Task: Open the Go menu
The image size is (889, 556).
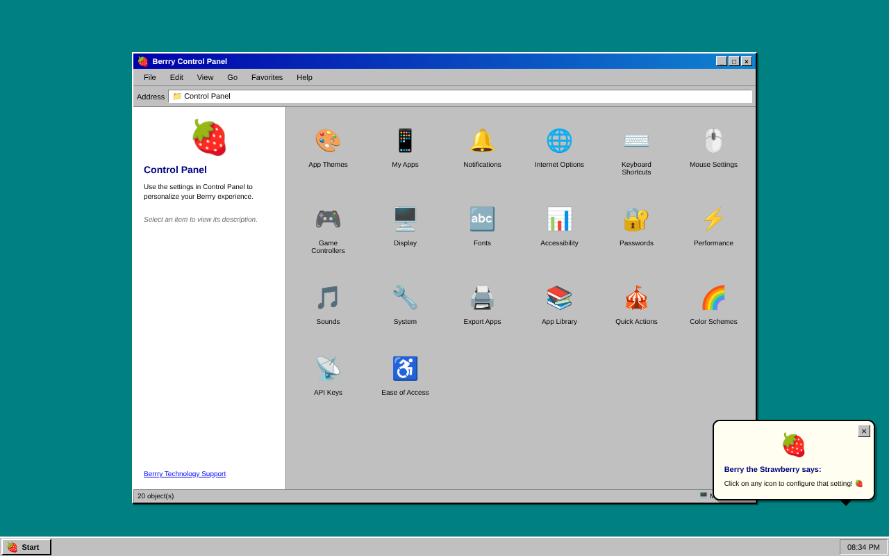Action: click(232, 77)
